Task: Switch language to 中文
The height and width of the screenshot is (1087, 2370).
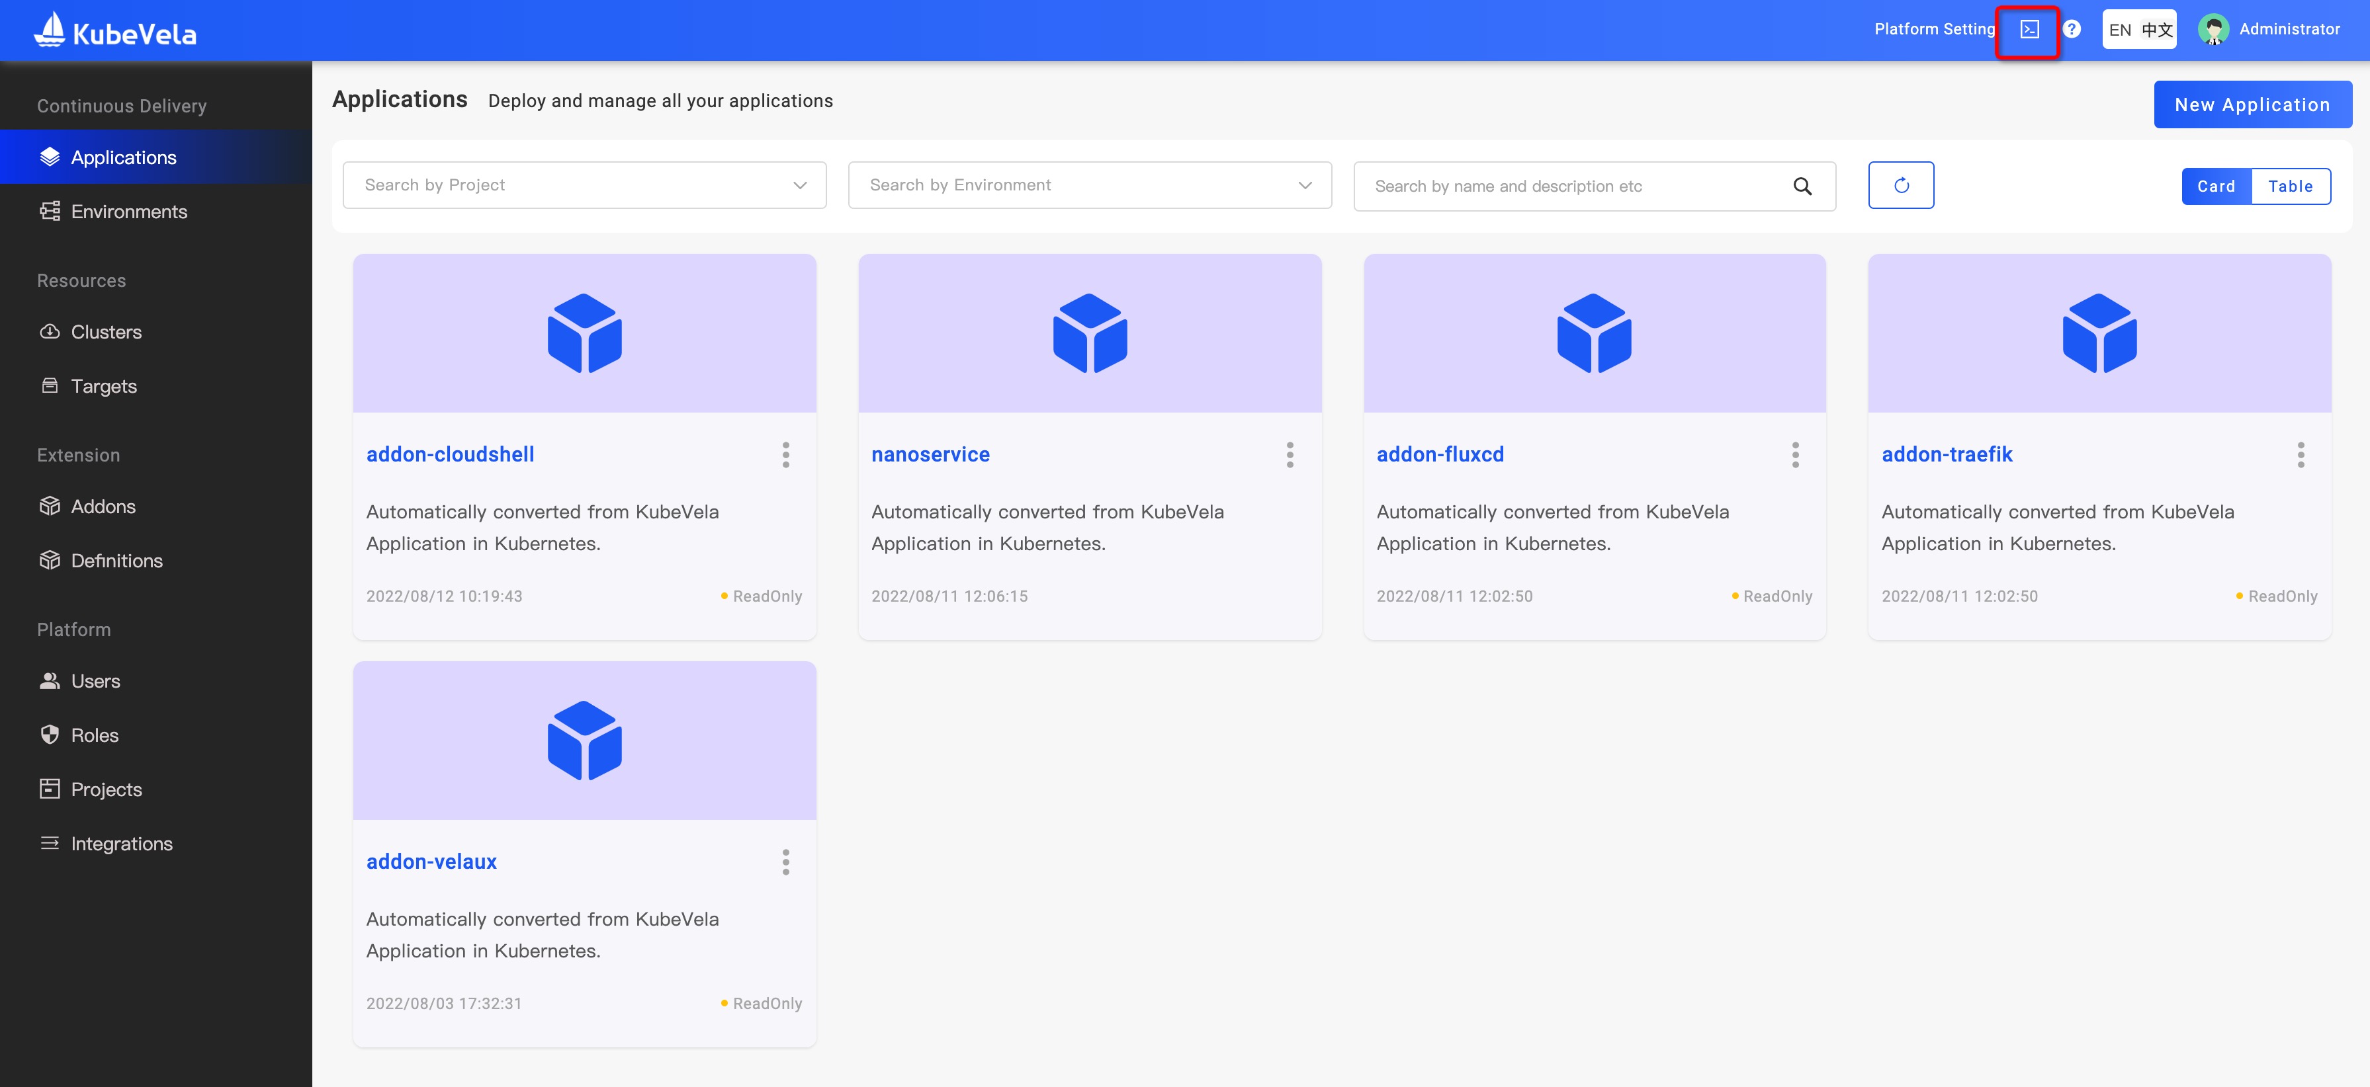Action: pyautogui.click(x=2156, y=30)
